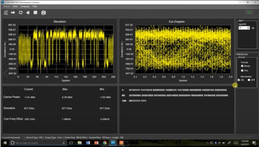
Task: Click the stop square toolbar icon
Action: pos(36,13)
